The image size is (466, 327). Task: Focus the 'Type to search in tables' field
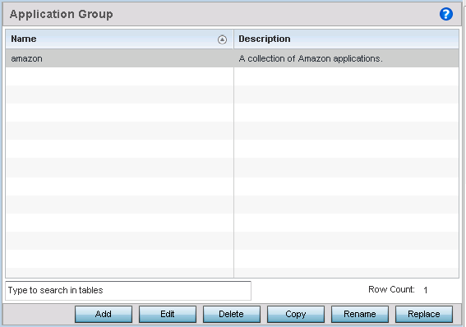[128, 291]
